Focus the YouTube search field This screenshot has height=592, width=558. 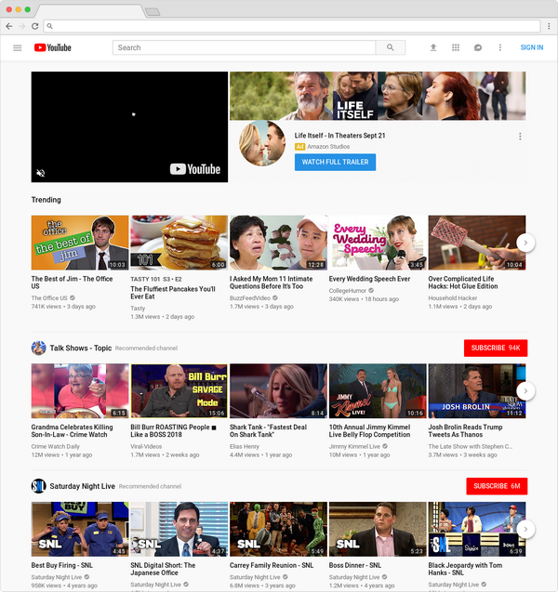244,47
